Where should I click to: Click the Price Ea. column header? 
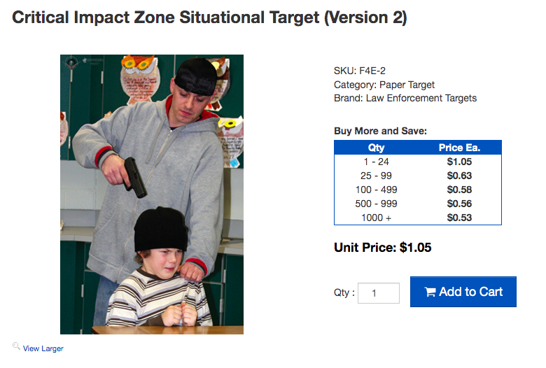(x=459, y=148)
